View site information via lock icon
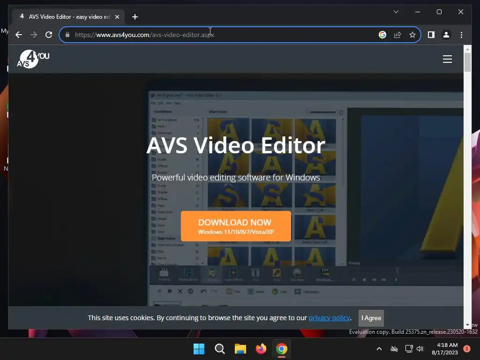This screenshot has height=360, width=480. pos(67,35)
